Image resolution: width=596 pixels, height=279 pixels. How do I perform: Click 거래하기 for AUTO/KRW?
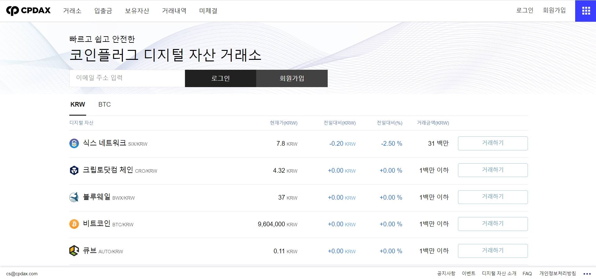coord(493,251)
